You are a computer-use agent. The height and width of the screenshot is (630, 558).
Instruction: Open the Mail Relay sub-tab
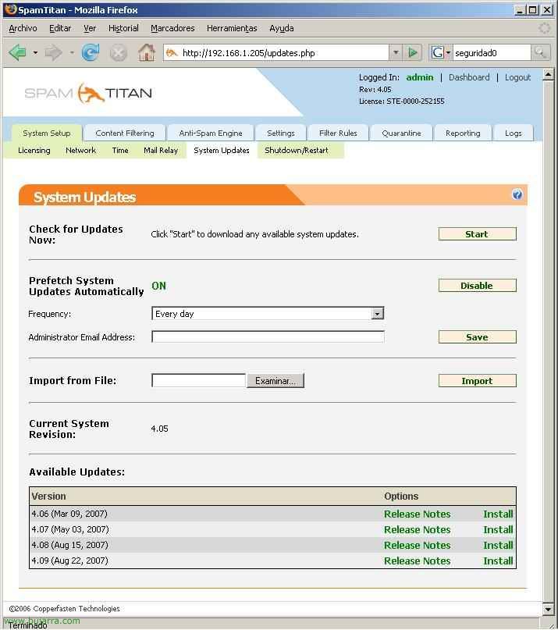pos(161,150)
